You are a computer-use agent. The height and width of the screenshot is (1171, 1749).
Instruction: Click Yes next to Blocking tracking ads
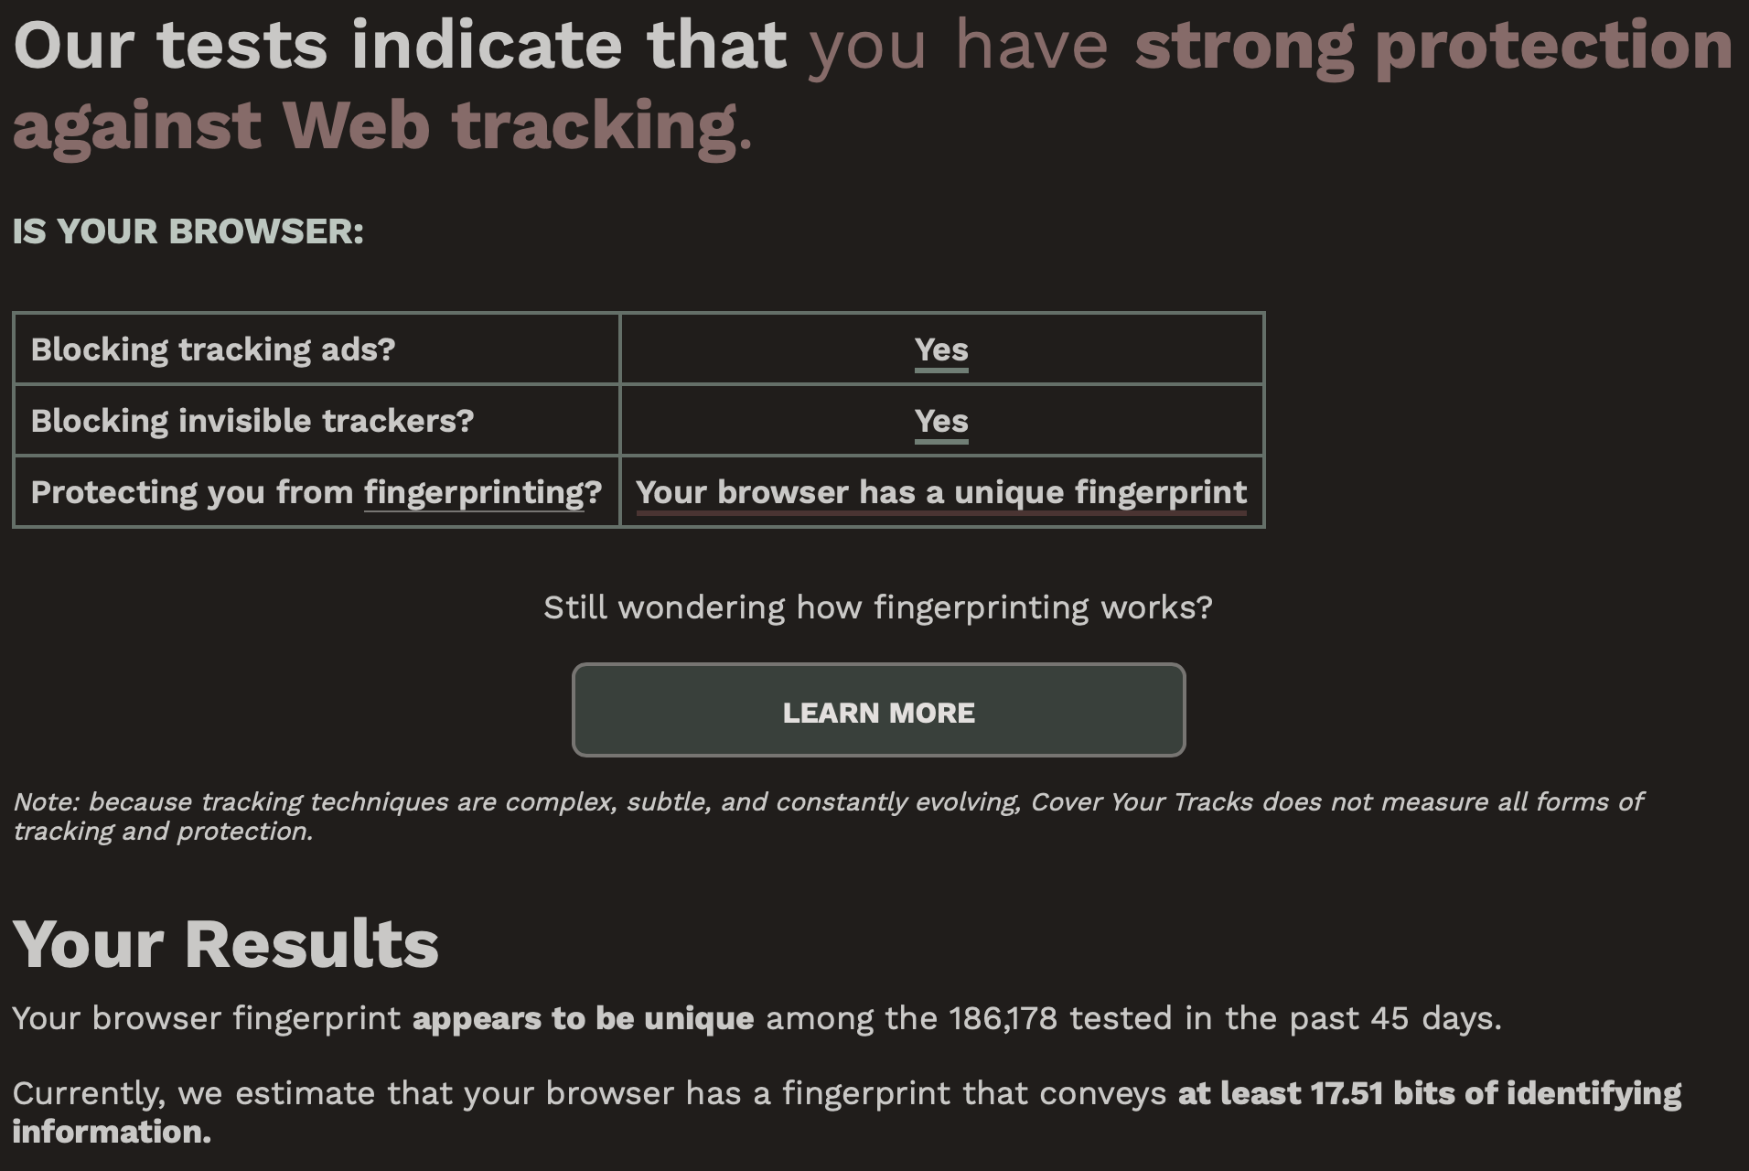pyautogui.click(x=941, y=349)
